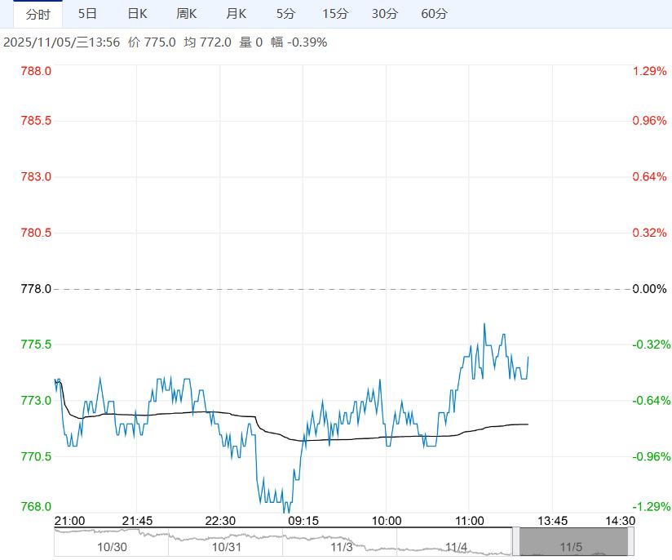Click the blue price line's lowest trough
The height and width of the screenshot is (560, 672).
[x=284, y=512]
